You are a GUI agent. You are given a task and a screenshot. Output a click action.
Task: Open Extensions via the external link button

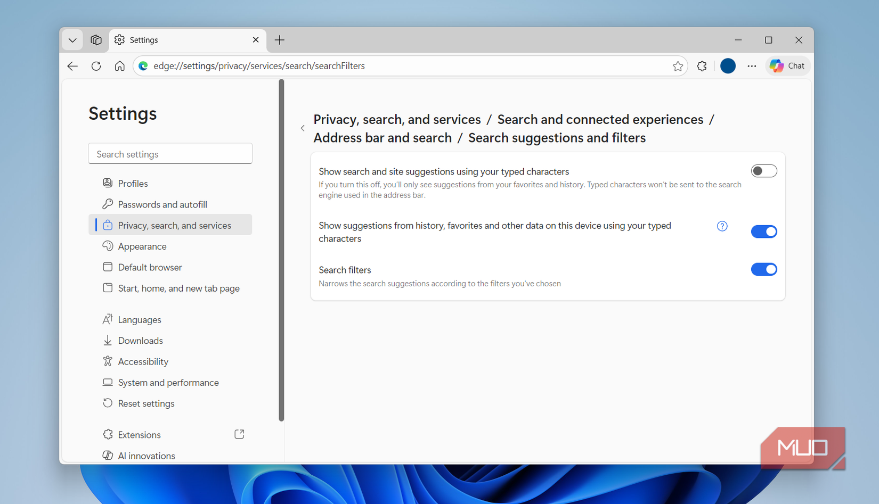pos(239,434)
